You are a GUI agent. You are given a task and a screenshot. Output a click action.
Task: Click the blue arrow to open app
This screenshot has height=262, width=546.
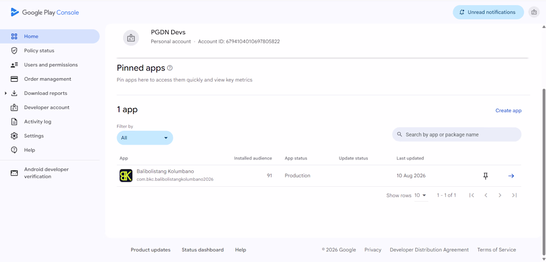click(x=511, y=176)
